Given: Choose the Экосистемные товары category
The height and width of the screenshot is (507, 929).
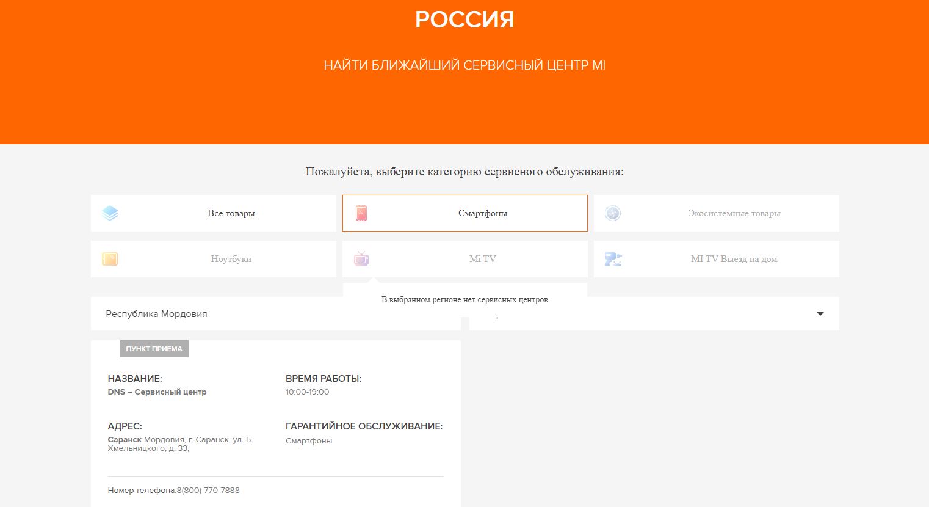Looking at the screenshot, I should (717, 213).
